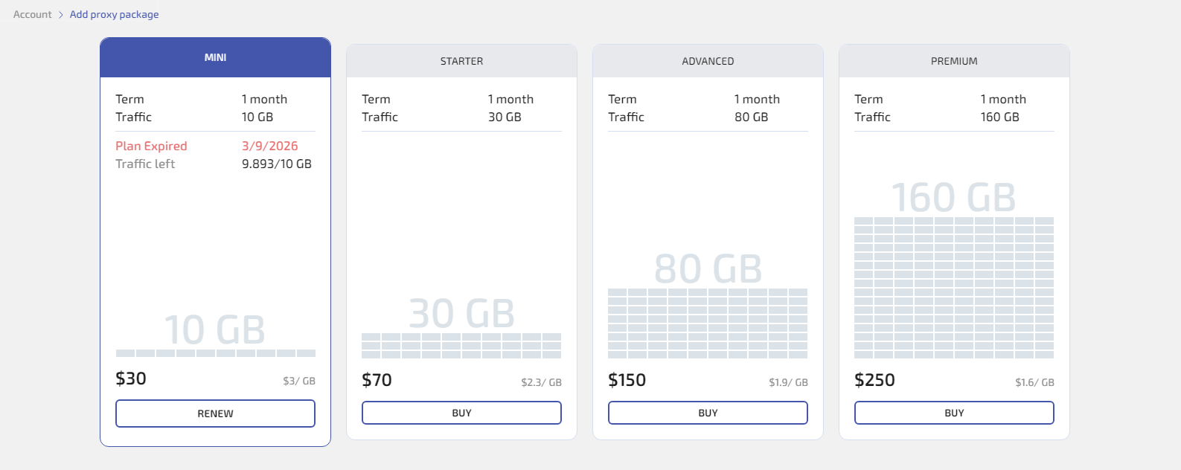Go to Account breadcrumb link

(33, 14)
